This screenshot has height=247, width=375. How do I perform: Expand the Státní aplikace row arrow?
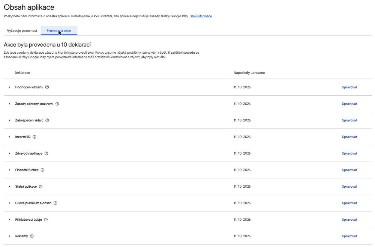[9, 187]
